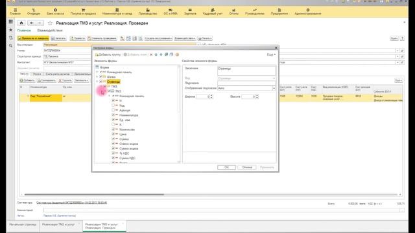Click the Записать button
Viewport: 415px width, 233px height.
[58, 38]
